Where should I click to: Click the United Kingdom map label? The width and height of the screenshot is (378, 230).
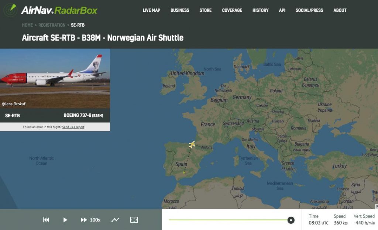[187, 74]
